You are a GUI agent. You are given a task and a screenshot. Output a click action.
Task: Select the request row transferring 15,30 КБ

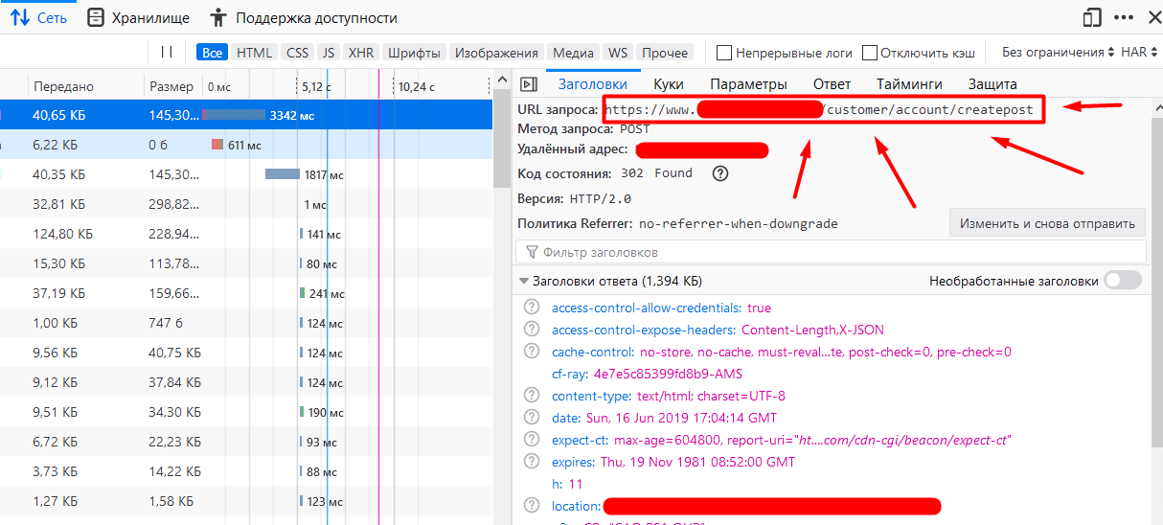coord(246,263)
